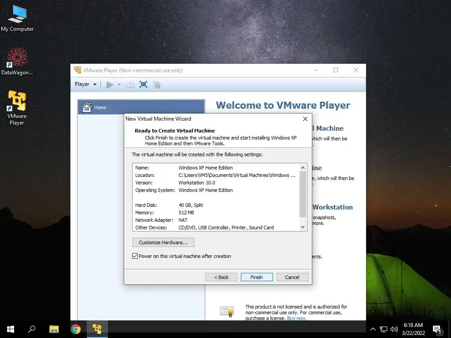Click the Ready to Create Virtual Machine heading
451x338 pixels.
coord(175,130)
